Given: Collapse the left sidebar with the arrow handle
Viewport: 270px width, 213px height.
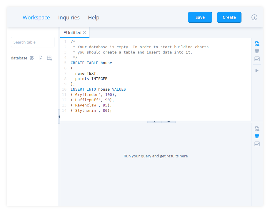Looking at the screenshot, I should [x=59, y=116].
